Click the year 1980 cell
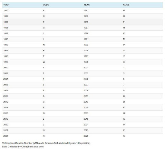Viewport: 165px width, 149px height. pos(6,11)
